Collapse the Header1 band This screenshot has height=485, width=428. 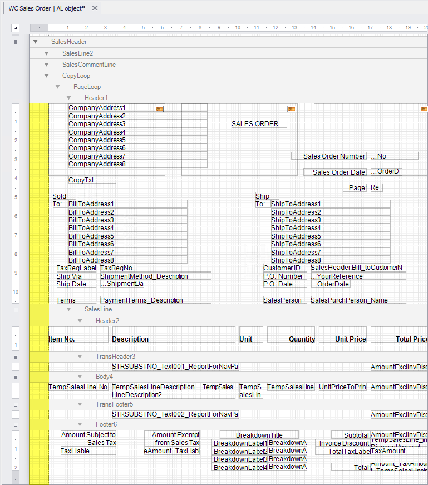coord(68,98)
